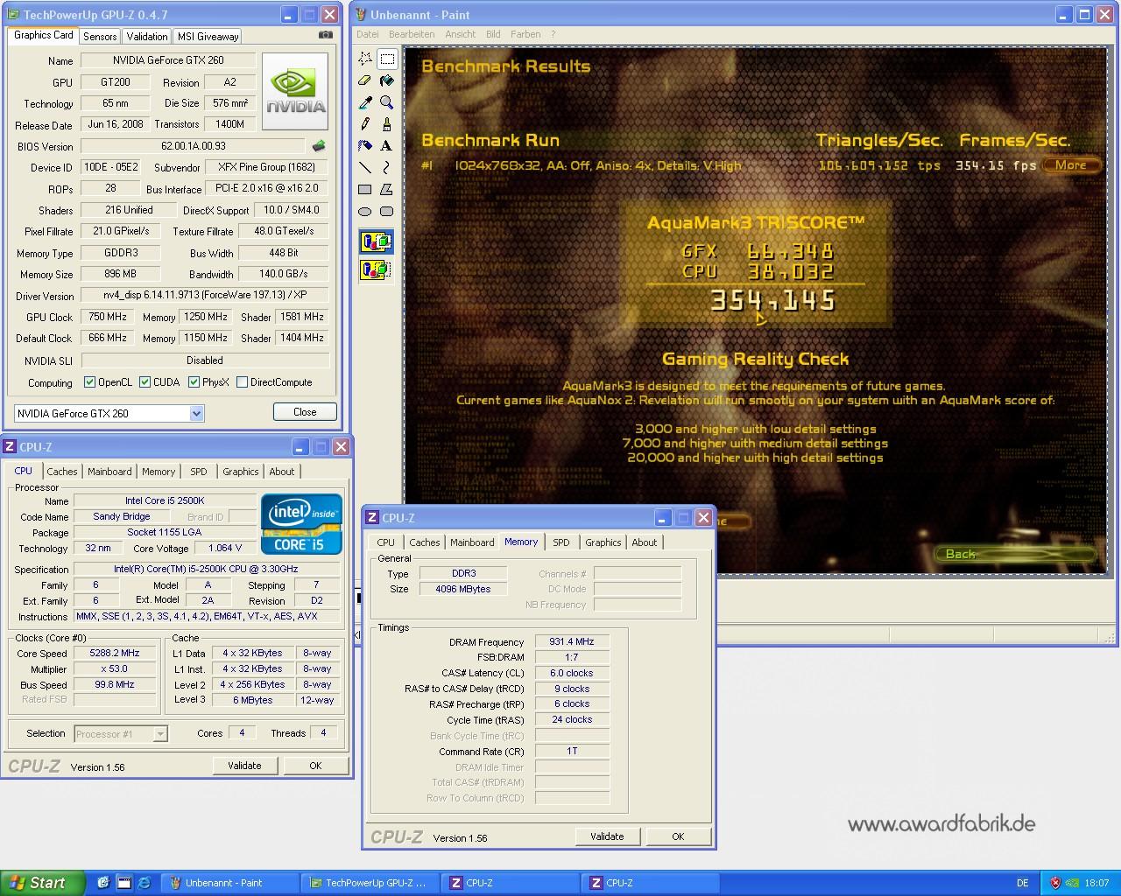
Task: Select transparent selection mode option
Action: [376, 269]
